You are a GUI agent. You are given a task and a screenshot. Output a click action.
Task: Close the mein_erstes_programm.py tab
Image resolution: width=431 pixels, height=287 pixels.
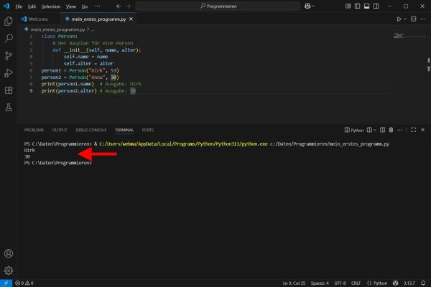131,19
